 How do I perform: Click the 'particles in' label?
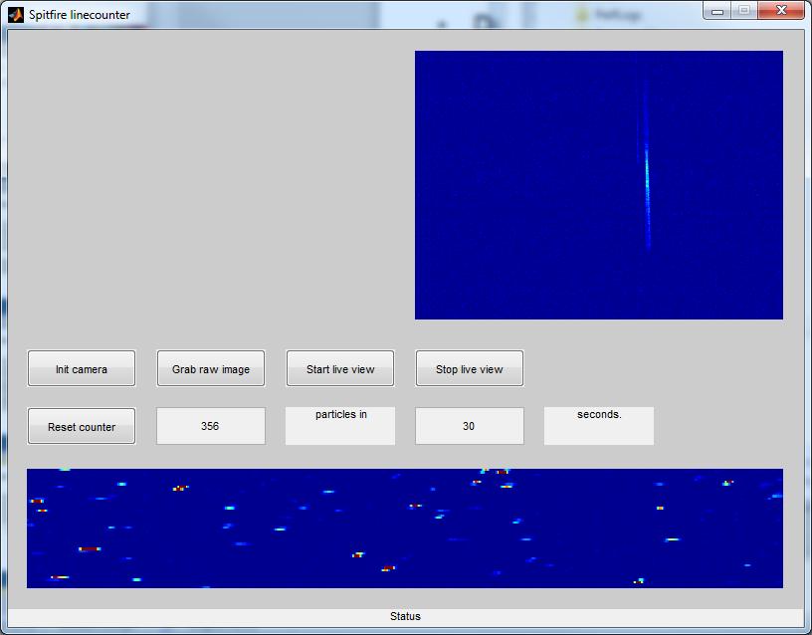[x=340, y=414]
